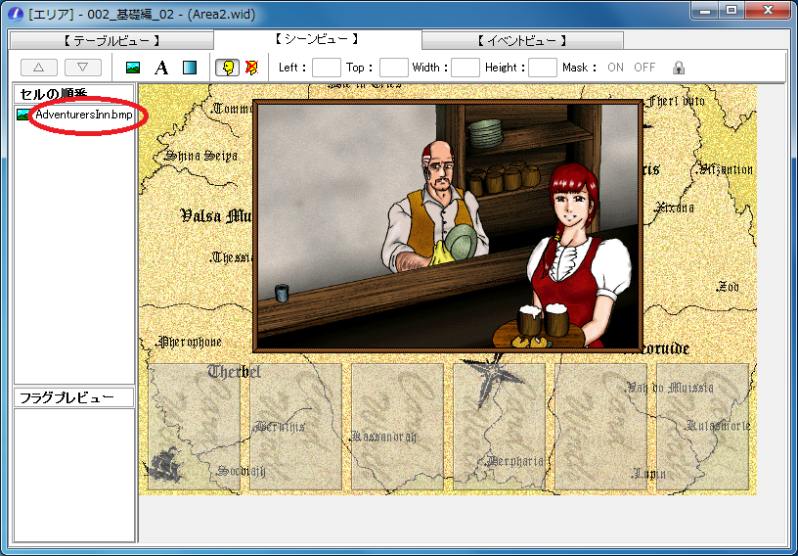Viewport: 798px width, 556px height.
Task: Move cell up with triangle button
Action: coord(39,68)
